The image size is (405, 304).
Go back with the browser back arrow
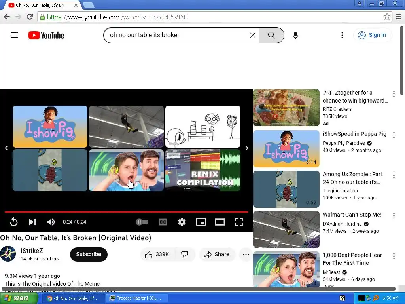pyautogui.click(x=7, y=17)
